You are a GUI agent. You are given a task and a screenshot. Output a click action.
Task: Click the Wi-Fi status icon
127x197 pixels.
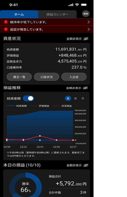(77, 5)
